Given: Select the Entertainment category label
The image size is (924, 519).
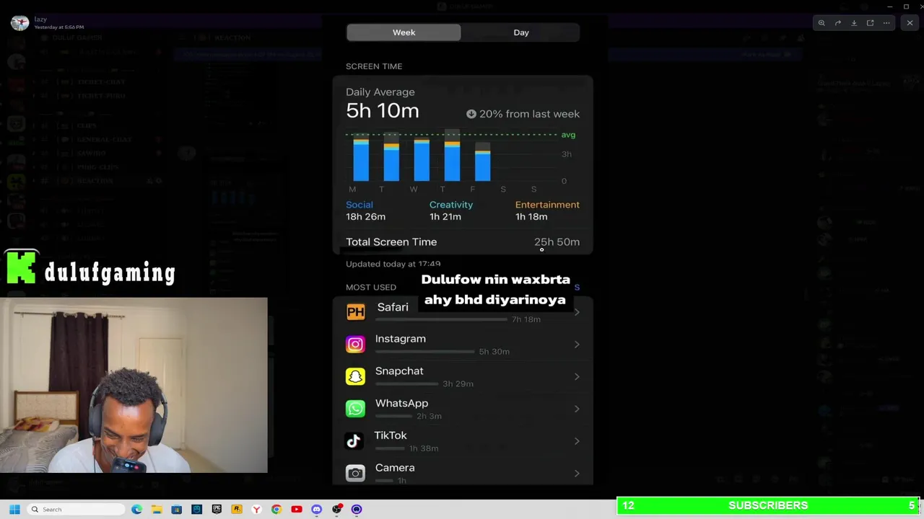Looking at the screenshot, I should (x=547, y=205).
